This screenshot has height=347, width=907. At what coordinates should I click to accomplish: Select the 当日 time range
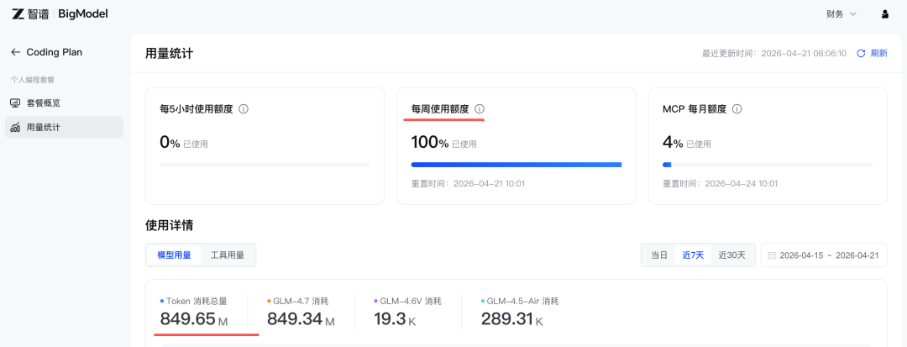(659, 255)
